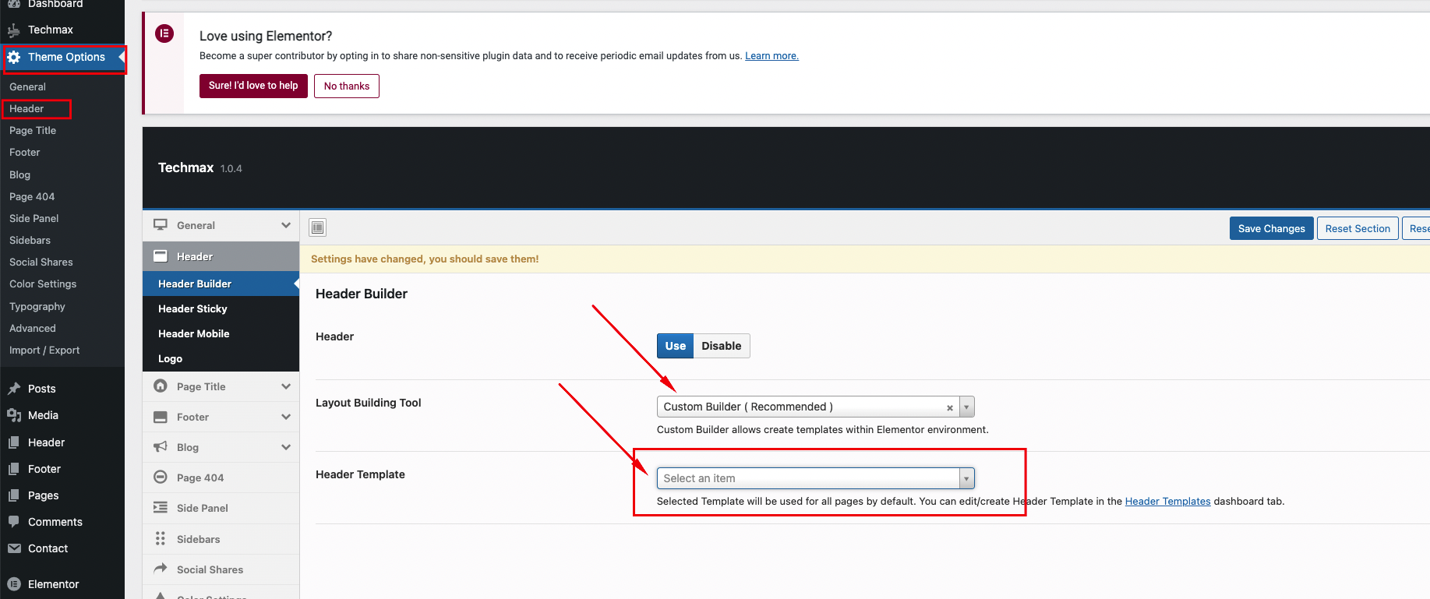The width and height of the screenshot is (1430, 599).
Task: Click the Header post-type icon in sidebar
Action: click(14, 442)
